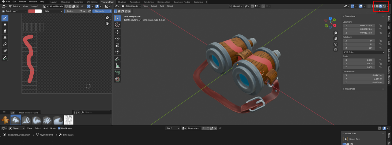The height and width of the screenshot is (145, 392).
Task: Expand the Properties section
Action: (x=350, y=89)
